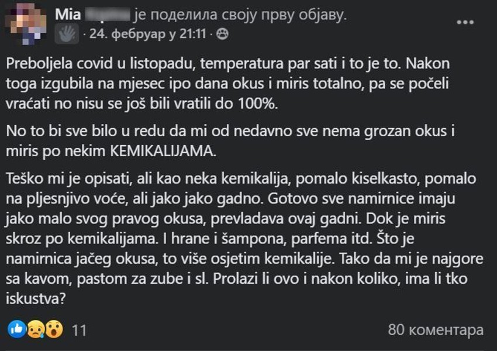This screenshot has height=351, width=497.
Task: Click the Wow surprised reaction emoji
Action: [54, 329]
